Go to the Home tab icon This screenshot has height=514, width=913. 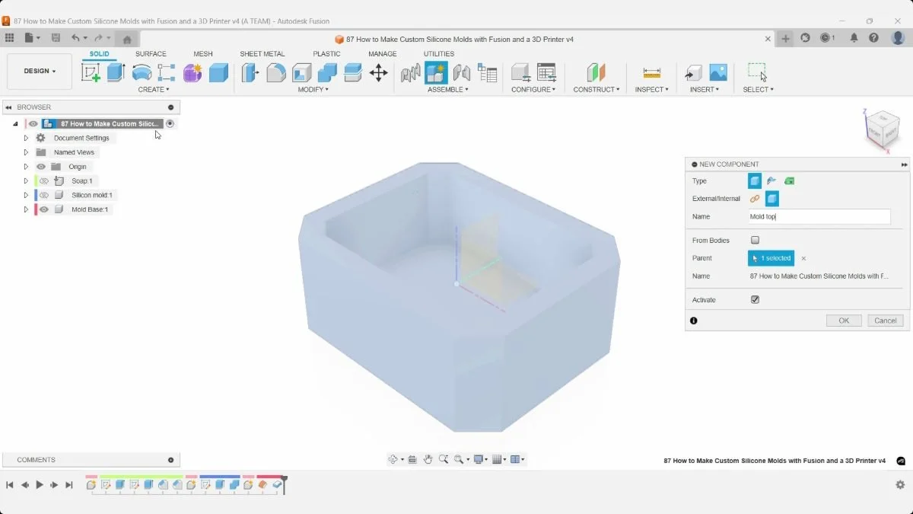click(x=127, y=39)
